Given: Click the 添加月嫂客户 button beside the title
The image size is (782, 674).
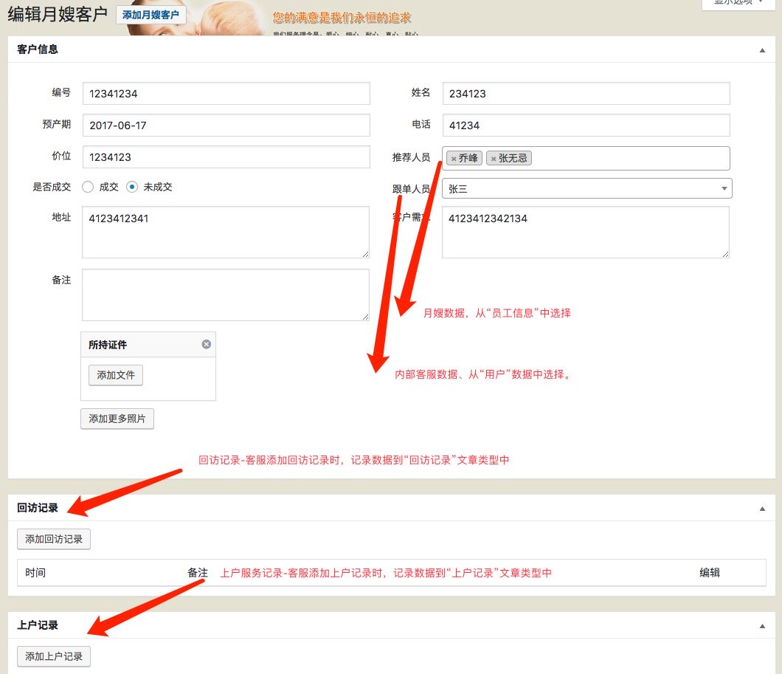Looking at the screenshot, I should (x=150, y=13).
